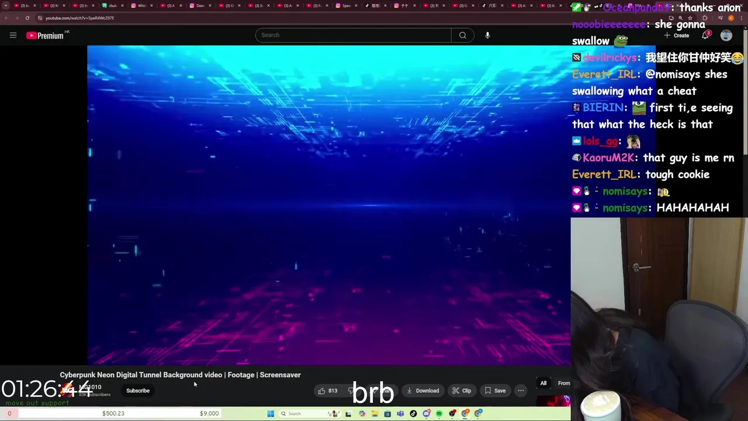Switch to the 'Whis' Instagram tab
This screenshot has height=421, width=748.
141,5
